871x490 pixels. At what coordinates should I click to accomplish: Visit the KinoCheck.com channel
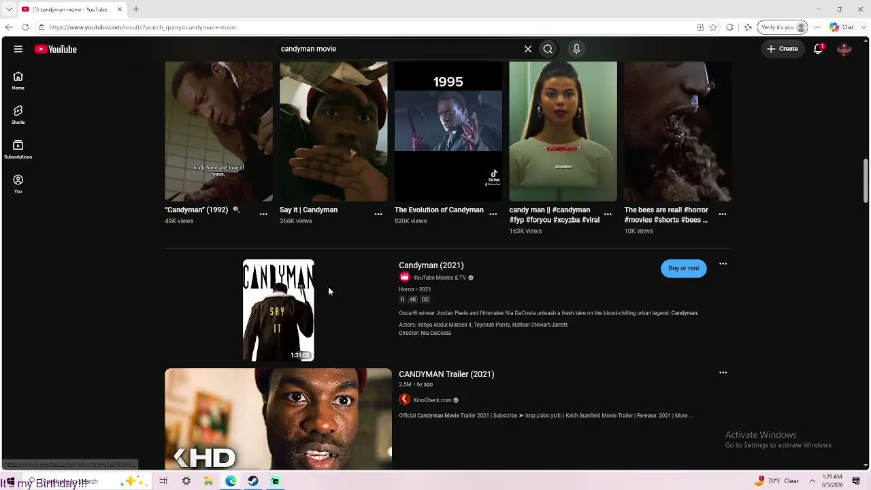(432, 400)
